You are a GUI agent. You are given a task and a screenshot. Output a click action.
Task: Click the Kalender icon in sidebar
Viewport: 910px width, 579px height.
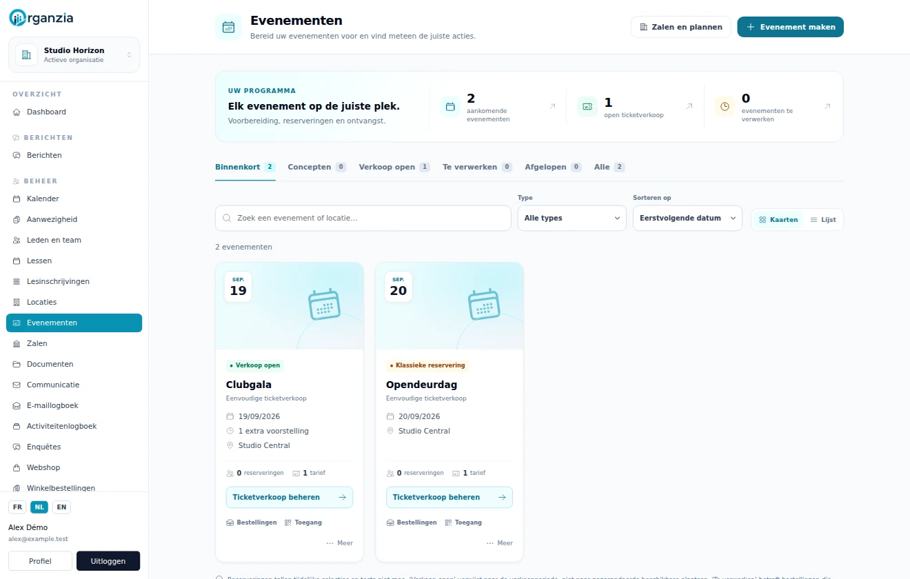(17, 199)
